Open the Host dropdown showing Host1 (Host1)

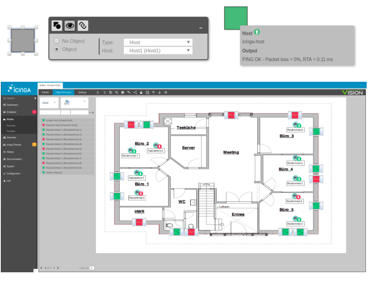[158, 51]
